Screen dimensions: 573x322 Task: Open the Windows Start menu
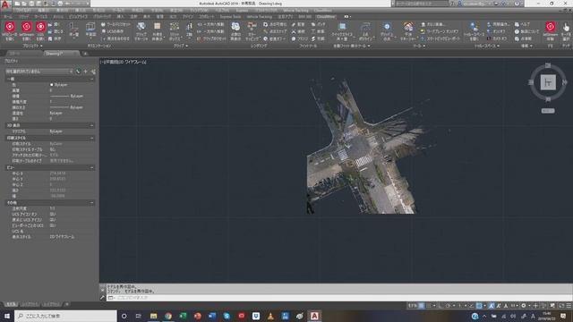7,316
